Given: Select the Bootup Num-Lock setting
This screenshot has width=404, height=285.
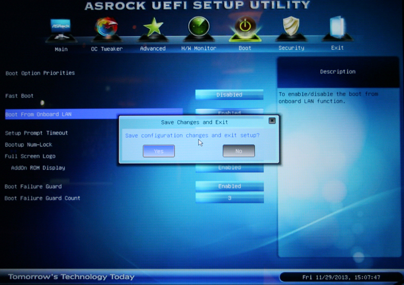Looking at the screenshot, I should point(29,145).
